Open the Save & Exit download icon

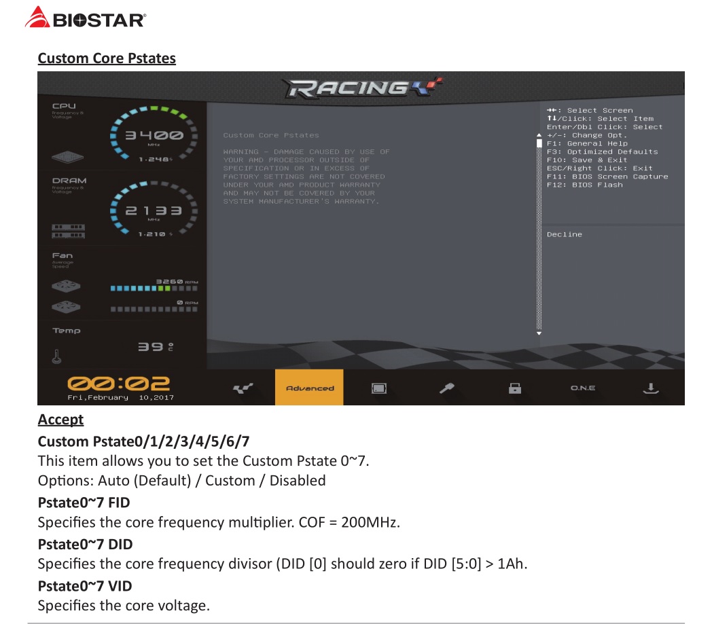pos(651,388)
